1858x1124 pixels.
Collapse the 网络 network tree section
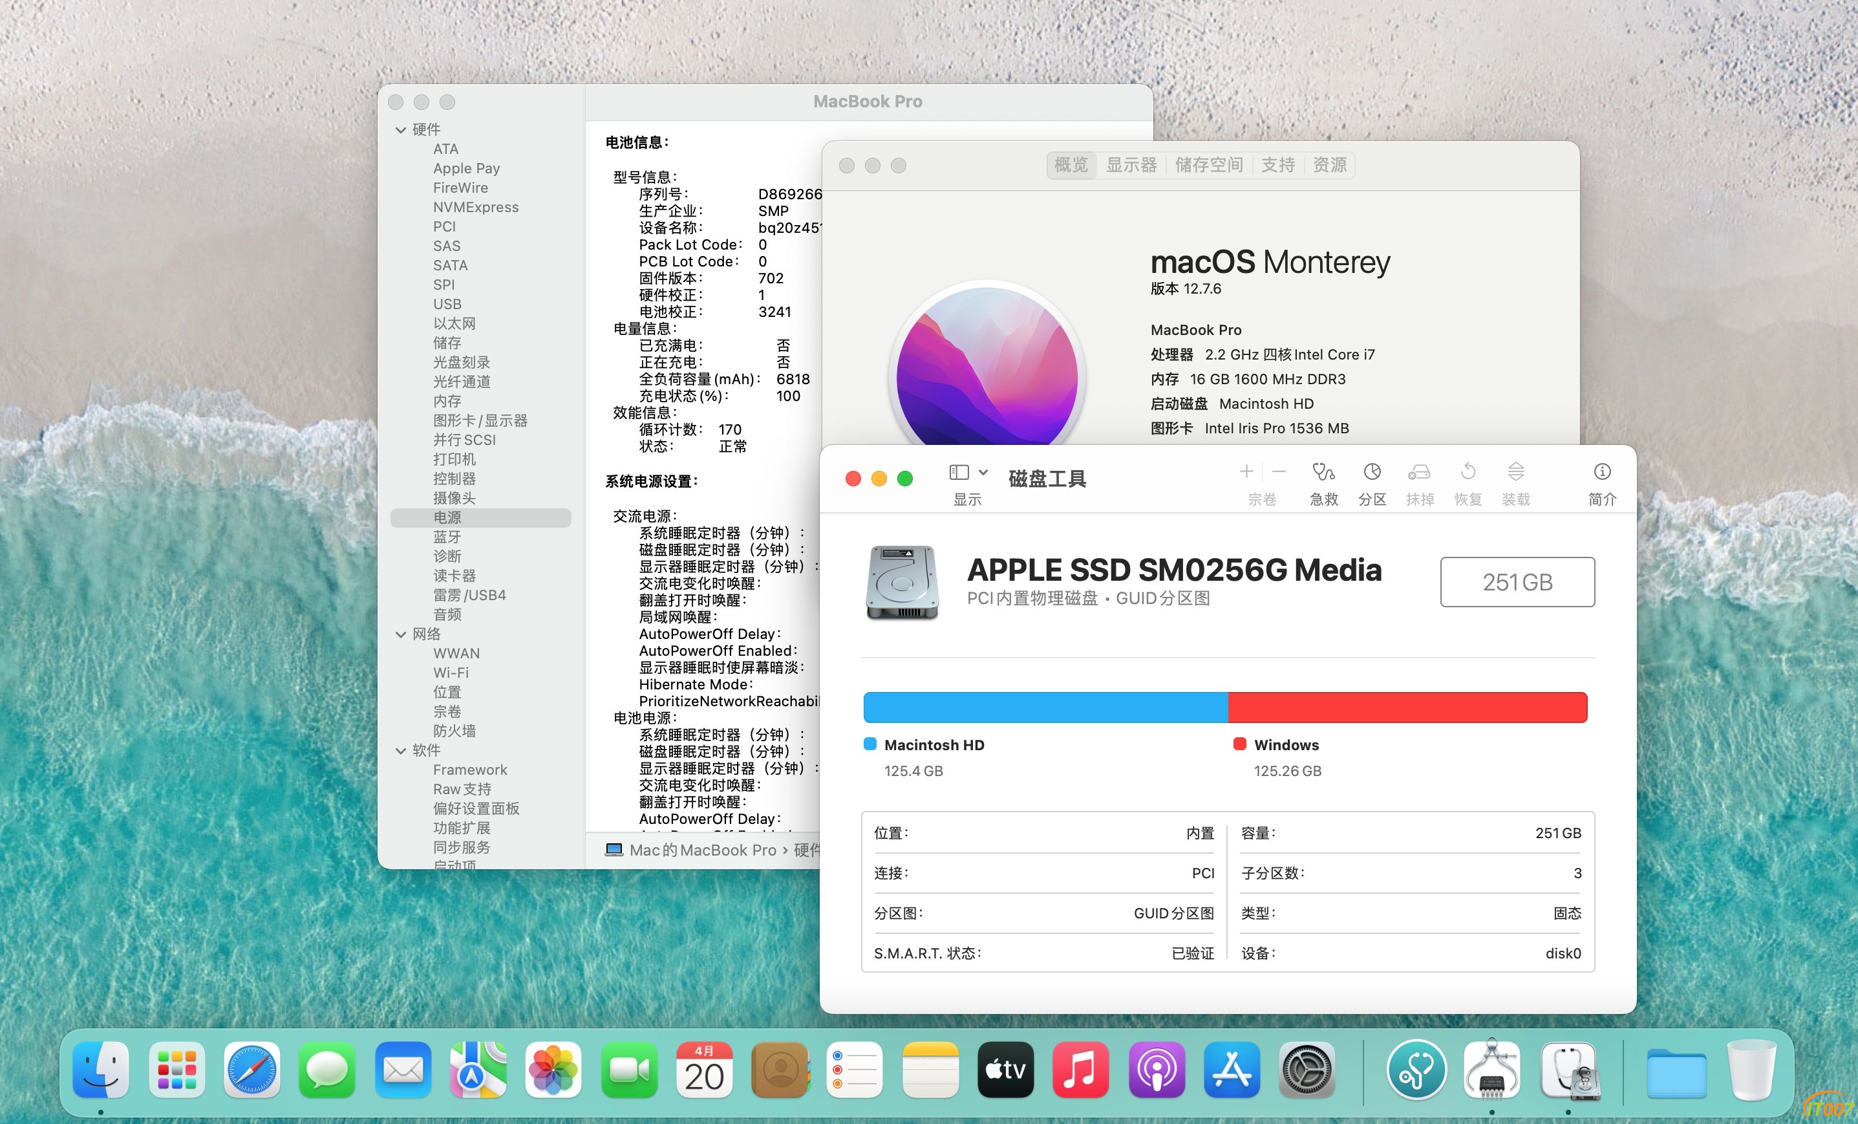400,634
